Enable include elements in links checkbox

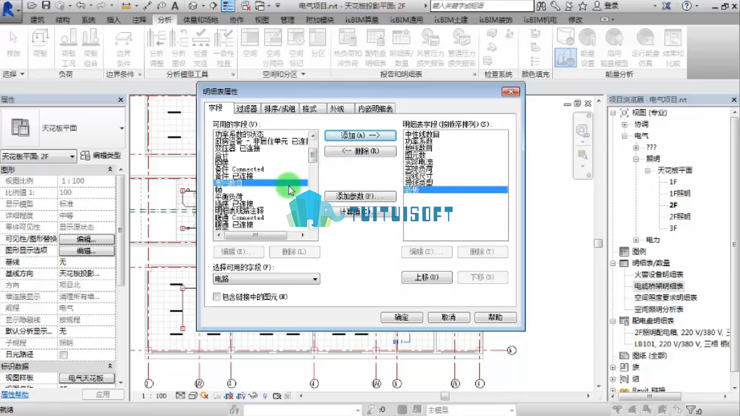(217, 297)
